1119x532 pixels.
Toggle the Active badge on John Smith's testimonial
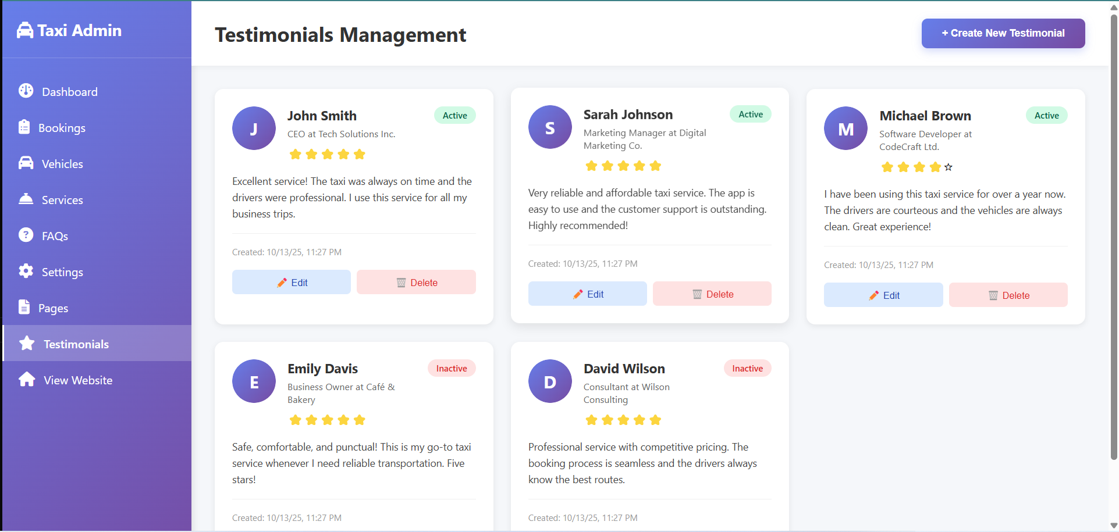click(454, 115)
